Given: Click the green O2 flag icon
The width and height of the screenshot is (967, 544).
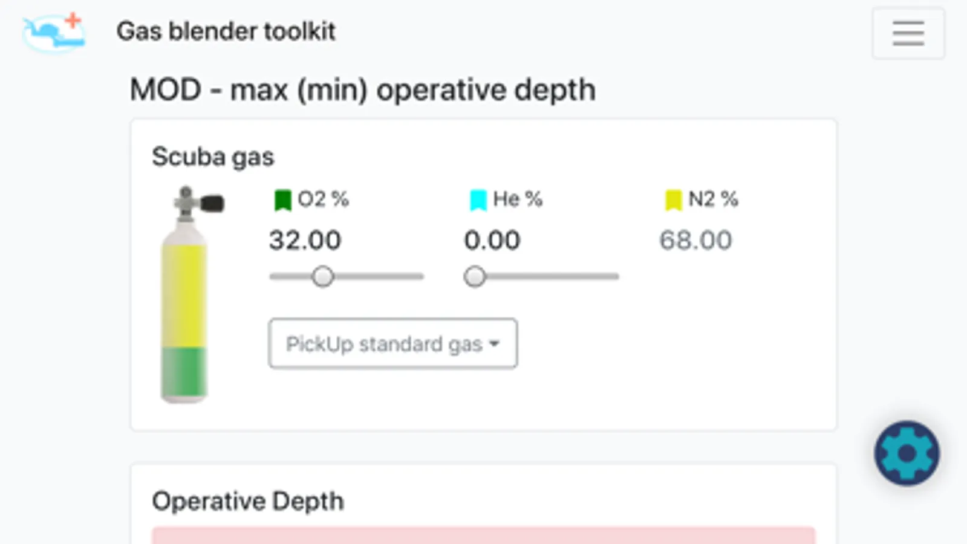Looking at the screenshot, I should tap(282, 200).
